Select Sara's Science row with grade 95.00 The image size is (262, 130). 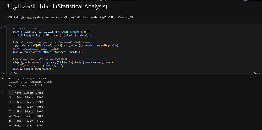click(x=26, y=97)
